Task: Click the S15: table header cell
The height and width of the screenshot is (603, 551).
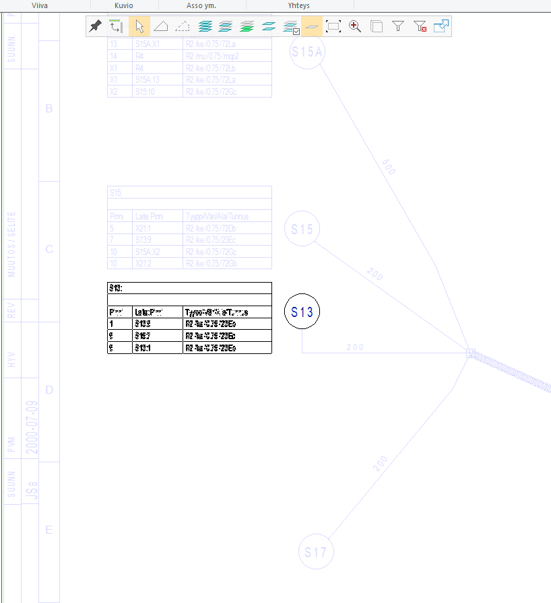Action: tap(189, 192)
